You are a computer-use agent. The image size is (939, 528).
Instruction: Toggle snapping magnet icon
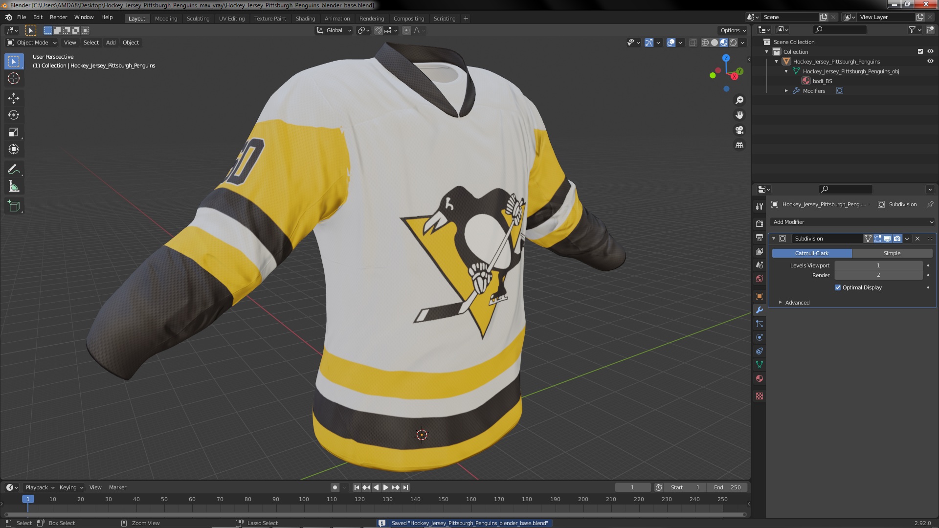[378, 30]
